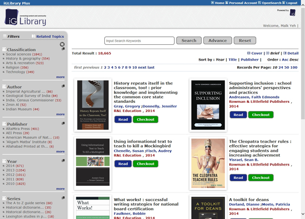Open The Cleopatra Teacher Rules cover thumbnail

click(x=208, y=163)
